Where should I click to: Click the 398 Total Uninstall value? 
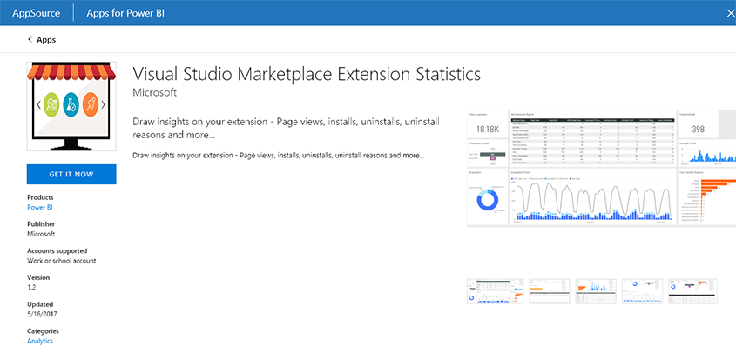coord(697,130)
